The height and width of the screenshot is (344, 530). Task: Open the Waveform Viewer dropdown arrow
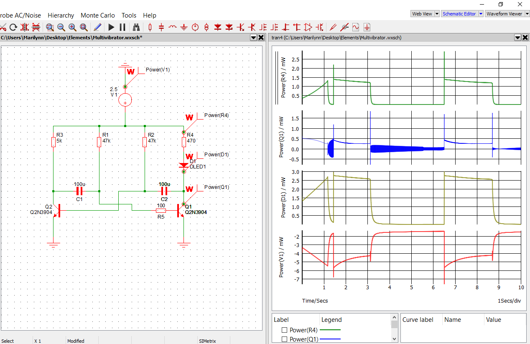pyautogui.click(x=527, y=14)
